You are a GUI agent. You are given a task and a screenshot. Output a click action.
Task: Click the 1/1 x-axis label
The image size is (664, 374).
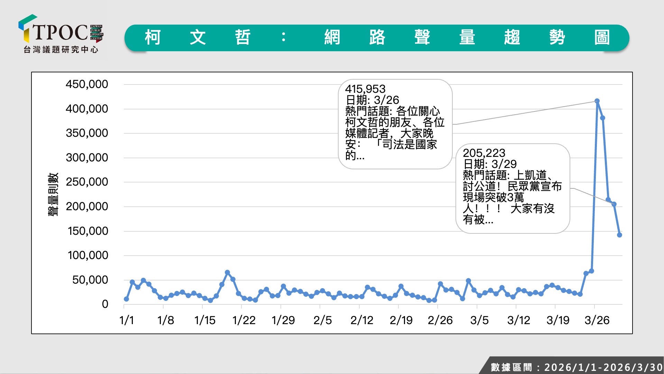point(127,320)
